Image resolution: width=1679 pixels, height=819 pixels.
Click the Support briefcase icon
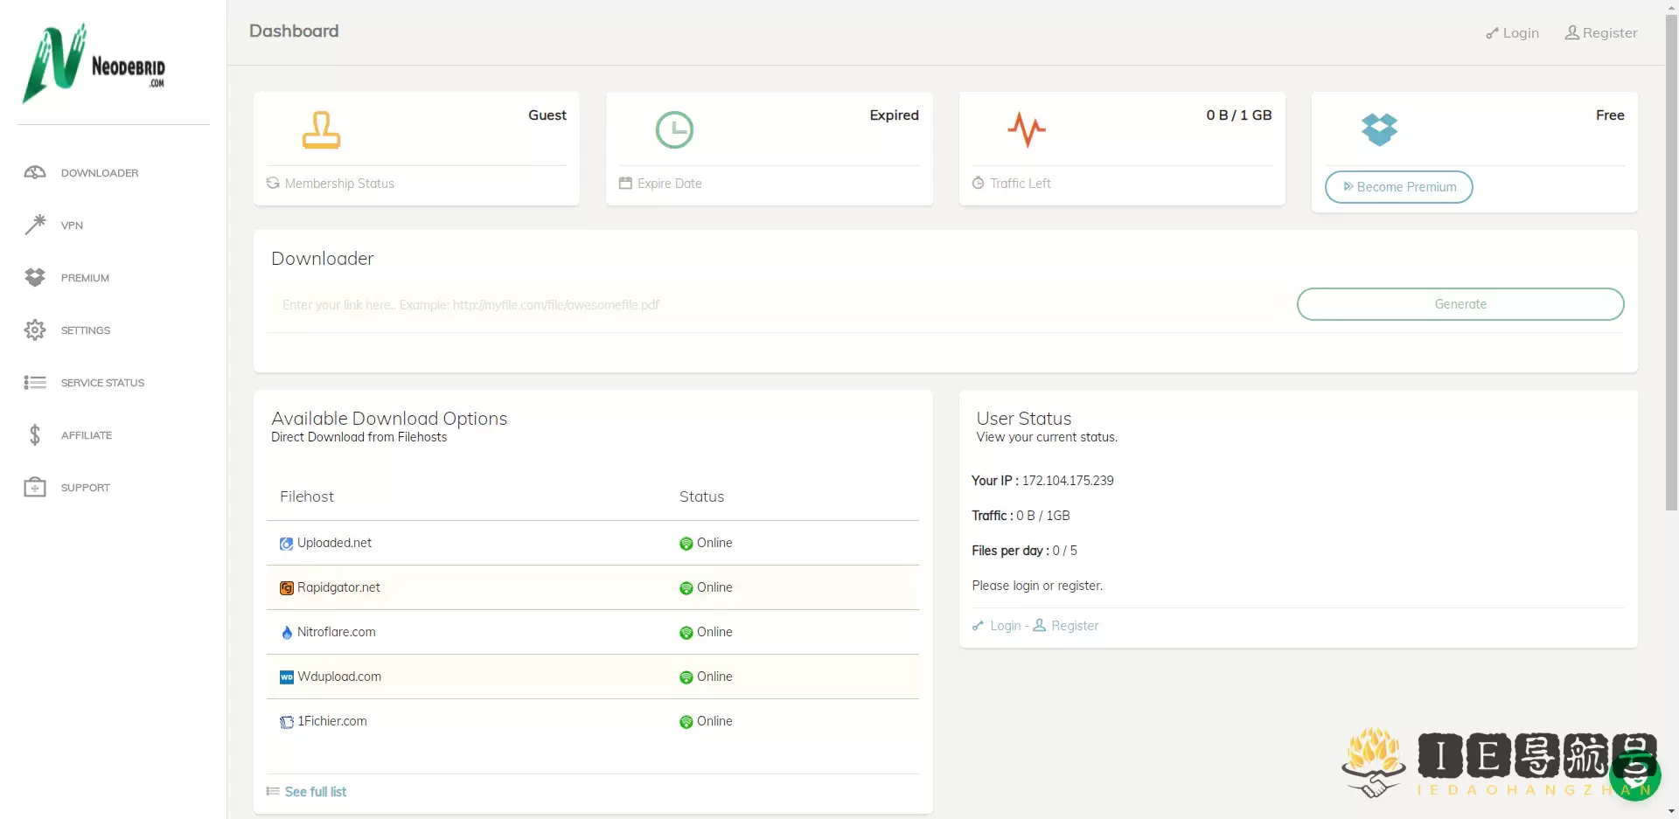point(35,488)
